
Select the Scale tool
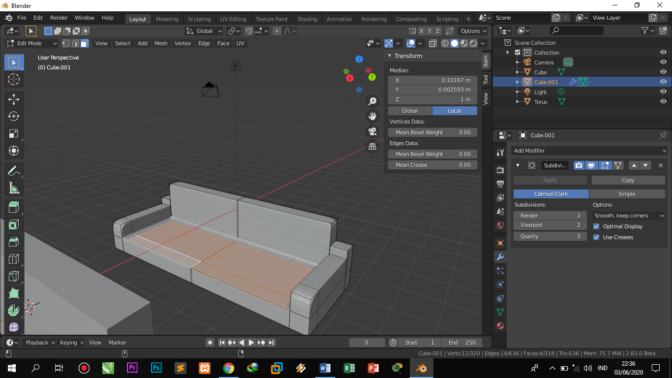tap(14, 133)
